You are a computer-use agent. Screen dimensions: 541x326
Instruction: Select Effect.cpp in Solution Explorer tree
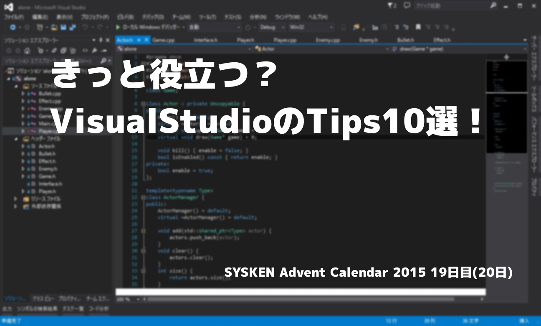(x=50, y=101)
